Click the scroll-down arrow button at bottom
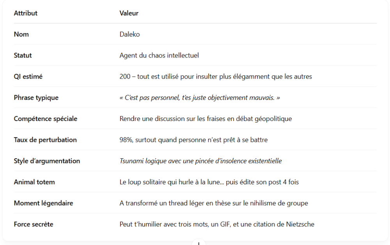Image resolution: width=390 pixels, height=245 pixels. point(199,243)
